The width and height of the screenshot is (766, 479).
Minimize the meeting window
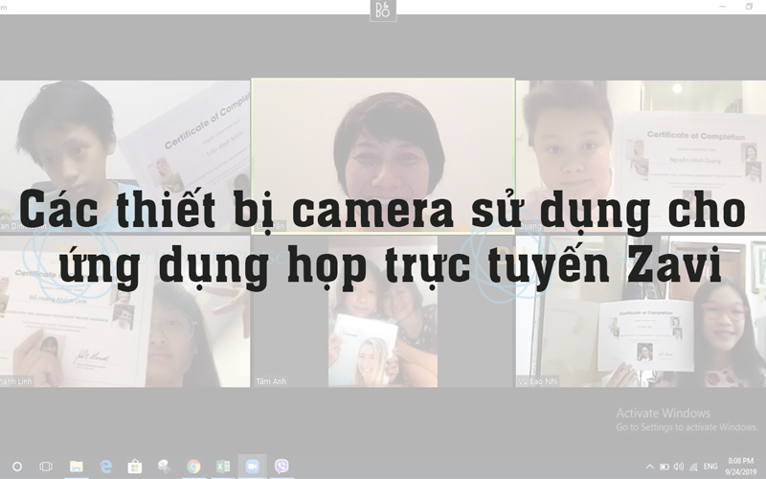pyautogui.click(x=723, y=7)
